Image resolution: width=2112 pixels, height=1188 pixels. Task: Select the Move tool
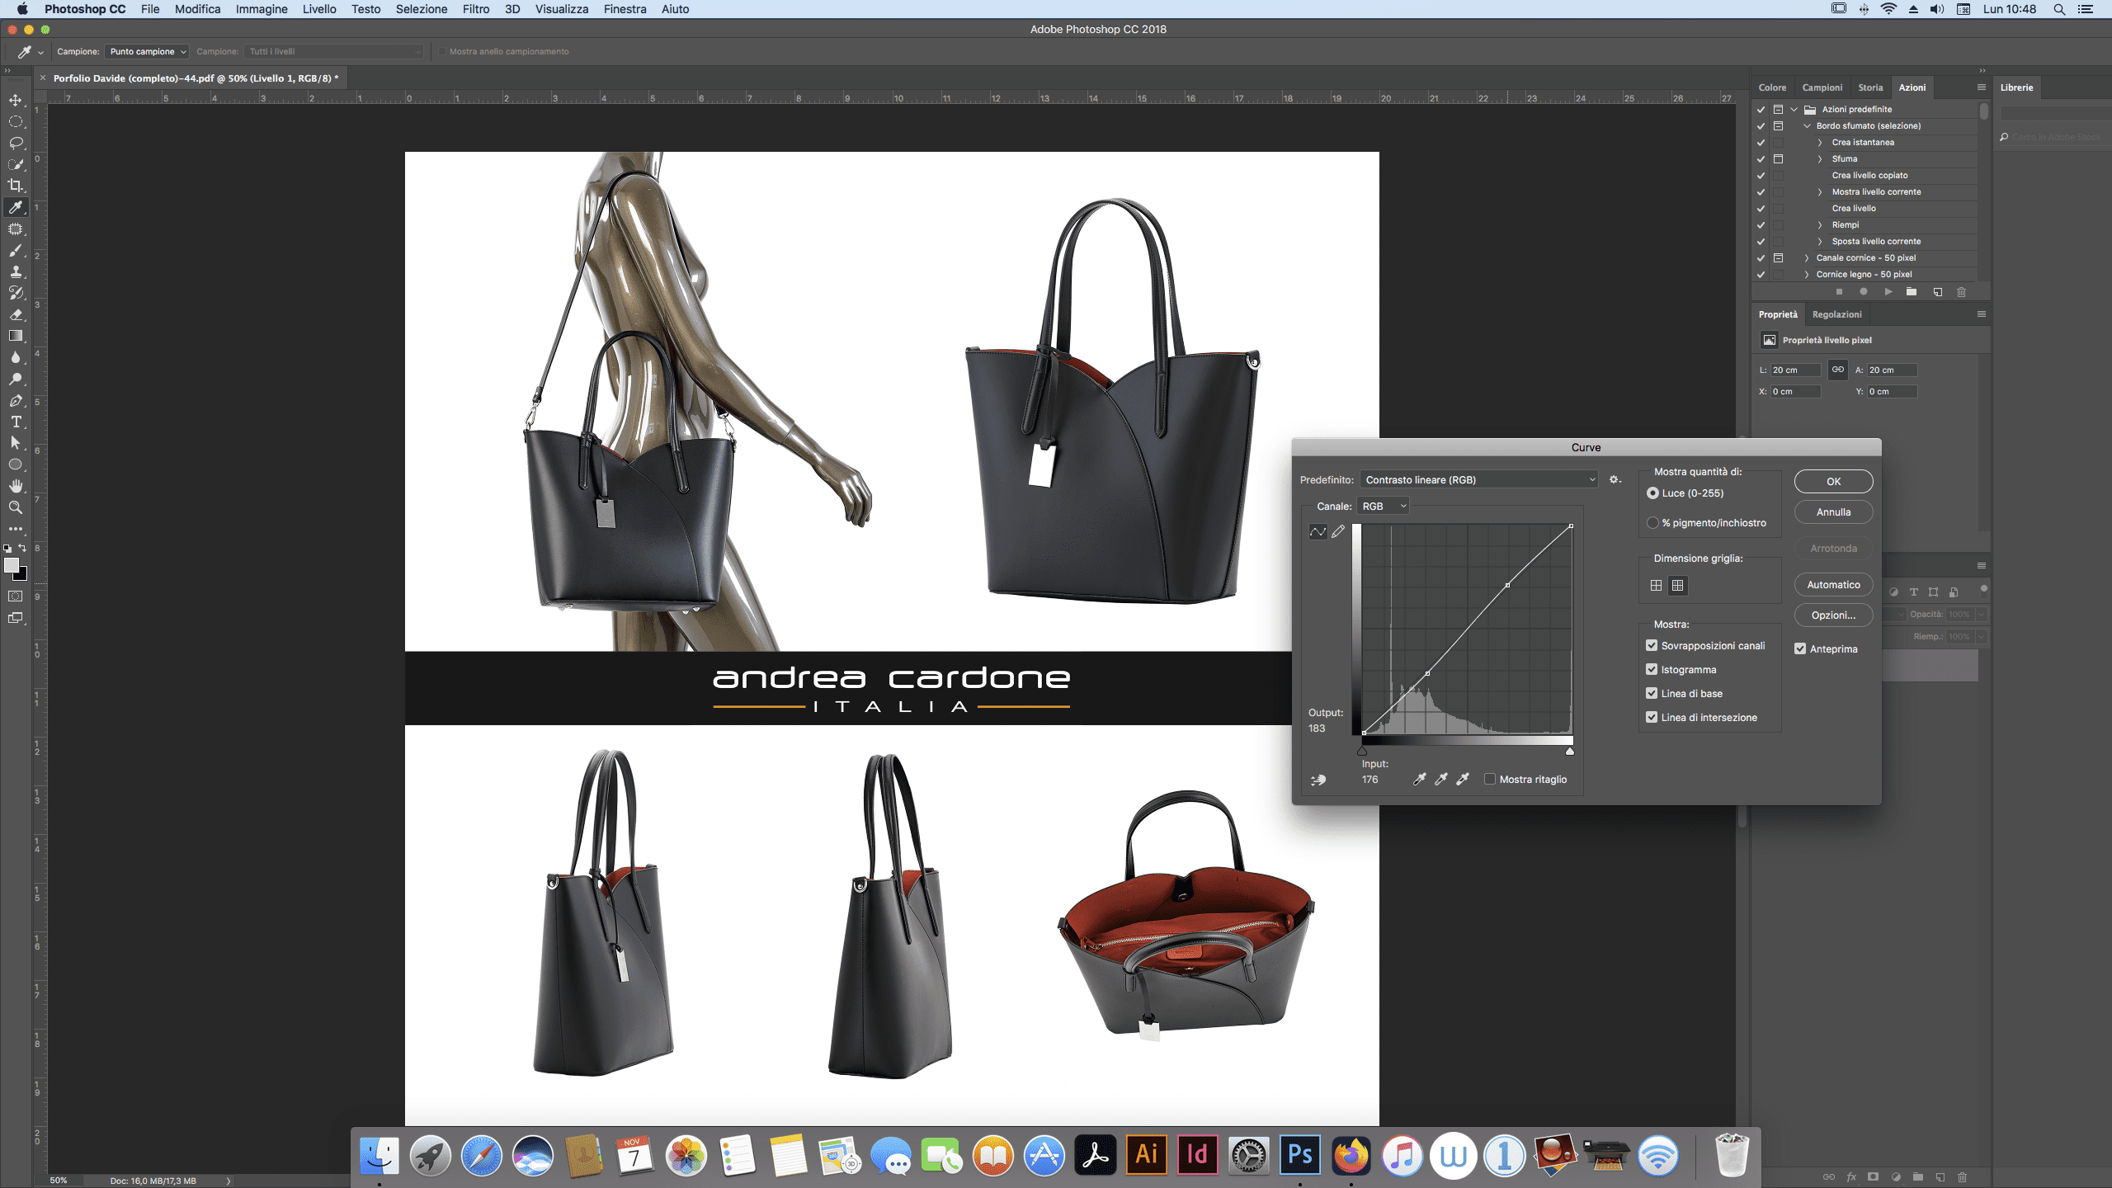(16, 100)
